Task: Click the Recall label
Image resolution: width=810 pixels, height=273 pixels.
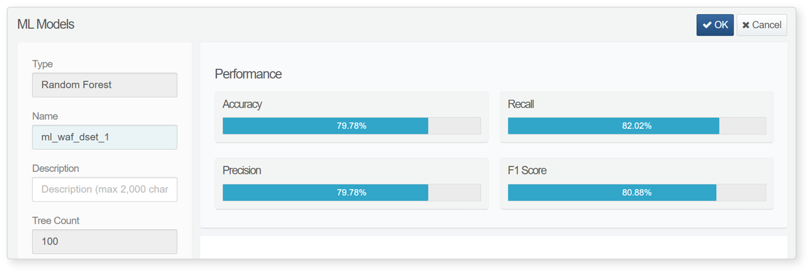Action: pyautogui.click(x=520, y=104)
